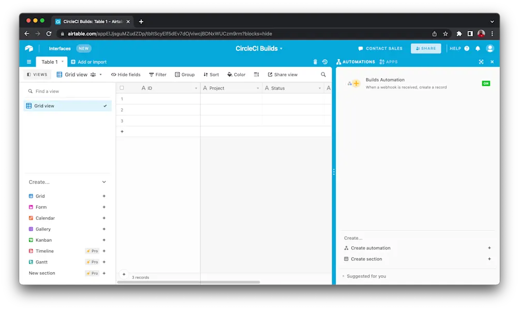This screenshot has height=310, width=519.
Task: Click the row height icon in the toolbar
Action: (x=256, y=74)
